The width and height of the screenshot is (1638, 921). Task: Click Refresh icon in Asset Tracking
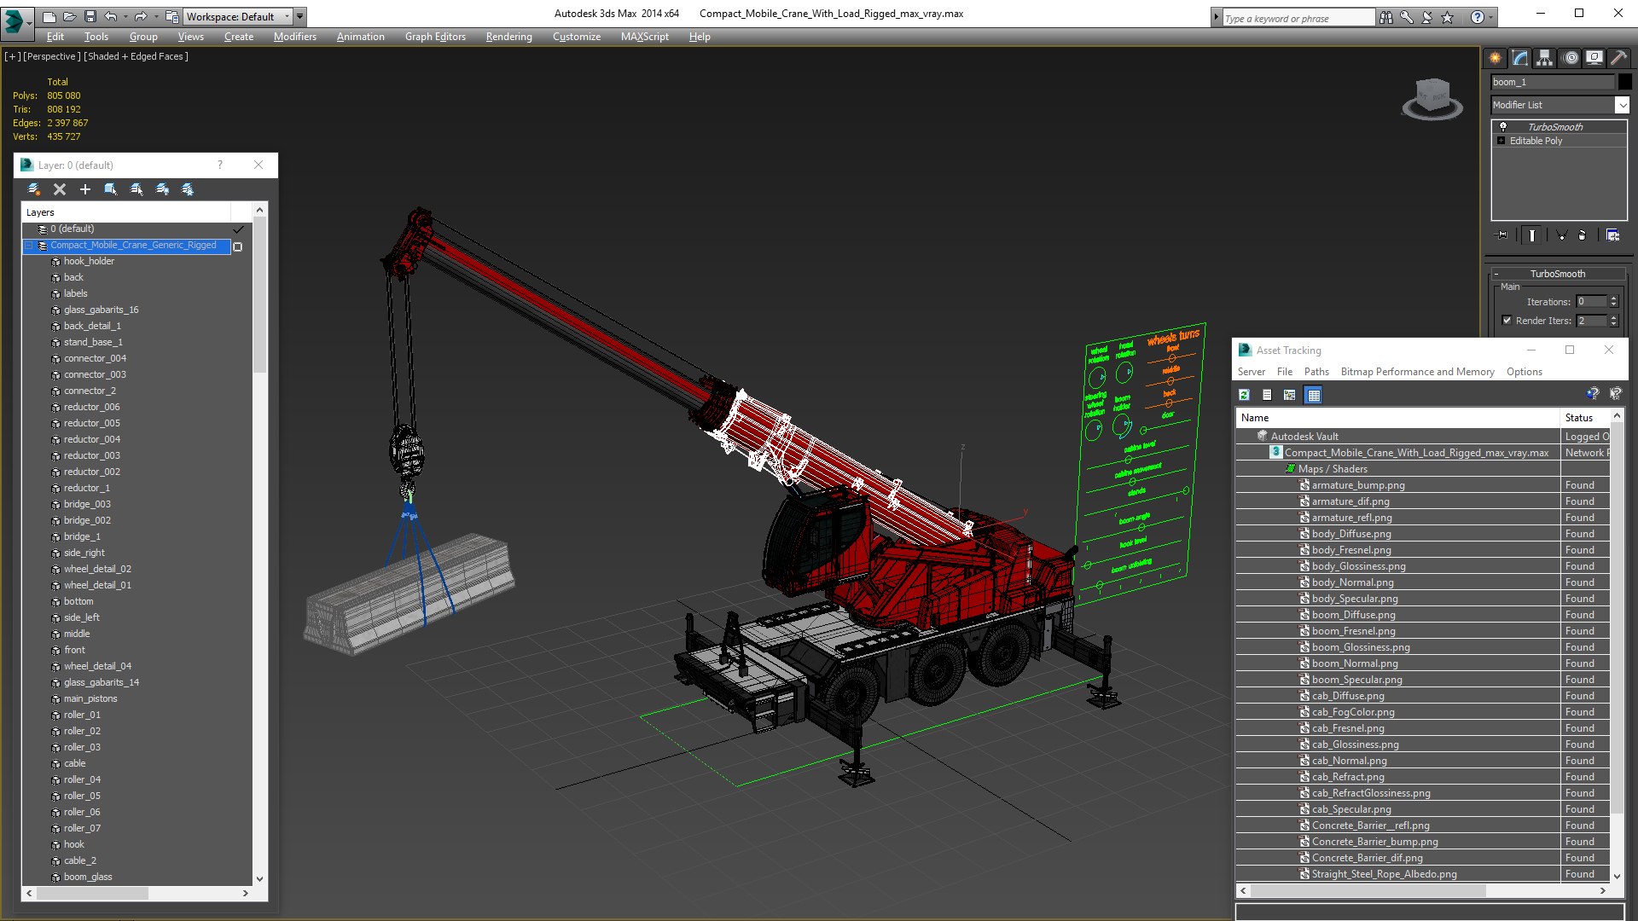point(1244,395)
